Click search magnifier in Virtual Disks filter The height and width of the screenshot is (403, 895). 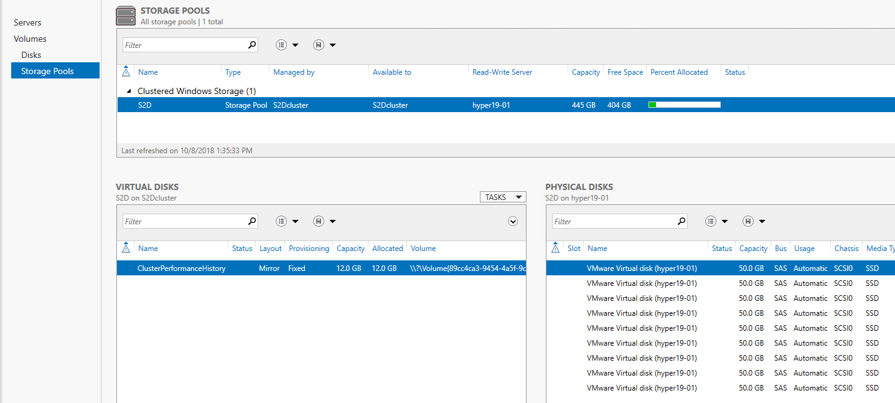(x=252, y=221)
